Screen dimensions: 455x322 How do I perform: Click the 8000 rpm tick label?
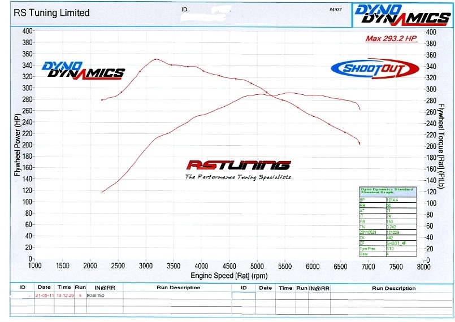coord(423,266)
